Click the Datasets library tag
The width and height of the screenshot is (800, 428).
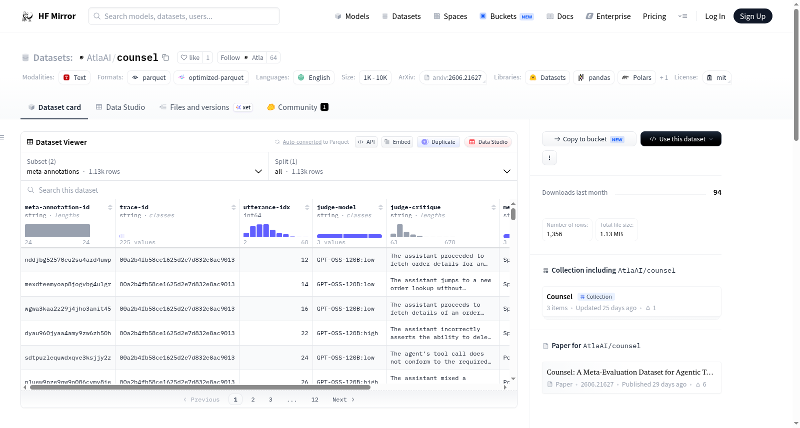(547, 77)
